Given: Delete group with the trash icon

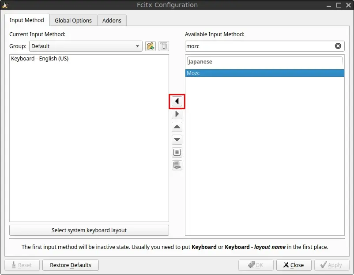Looking at the screenshot, I should (164, 46).
